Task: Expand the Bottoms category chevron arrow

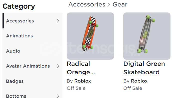Action: 58,96
